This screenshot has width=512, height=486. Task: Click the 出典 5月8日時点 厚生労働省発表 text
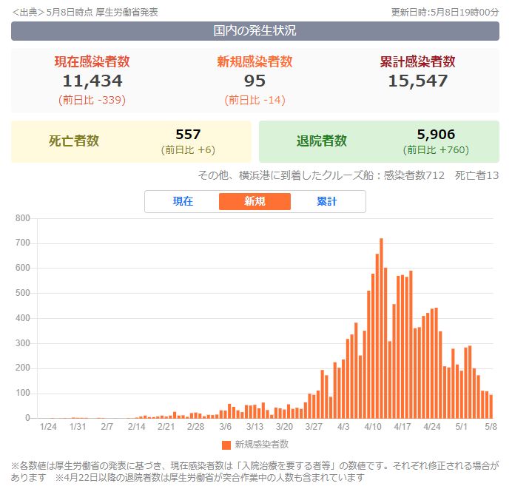(85, 13)
